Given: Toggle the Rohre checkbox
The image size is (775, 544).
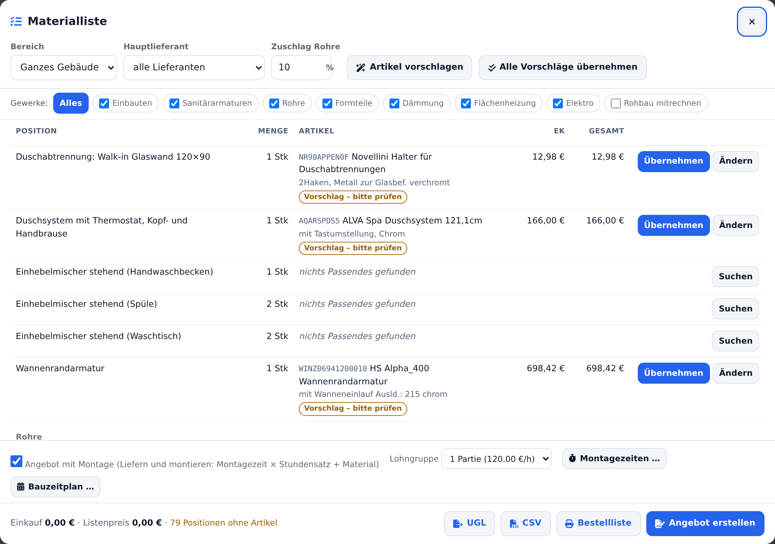Looking at the screenshot, I should coord(274,103).
